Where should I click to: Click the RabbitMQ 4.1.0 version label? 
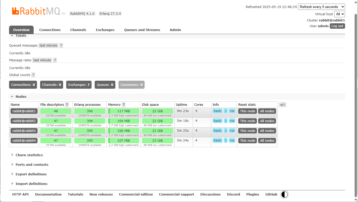pyautogui.click(x=83, y=13)
